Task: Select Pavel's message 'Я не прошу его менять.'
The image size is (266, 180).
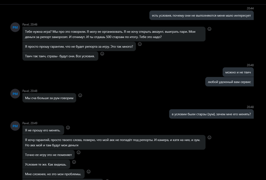Action: click(x=43, y=130)
